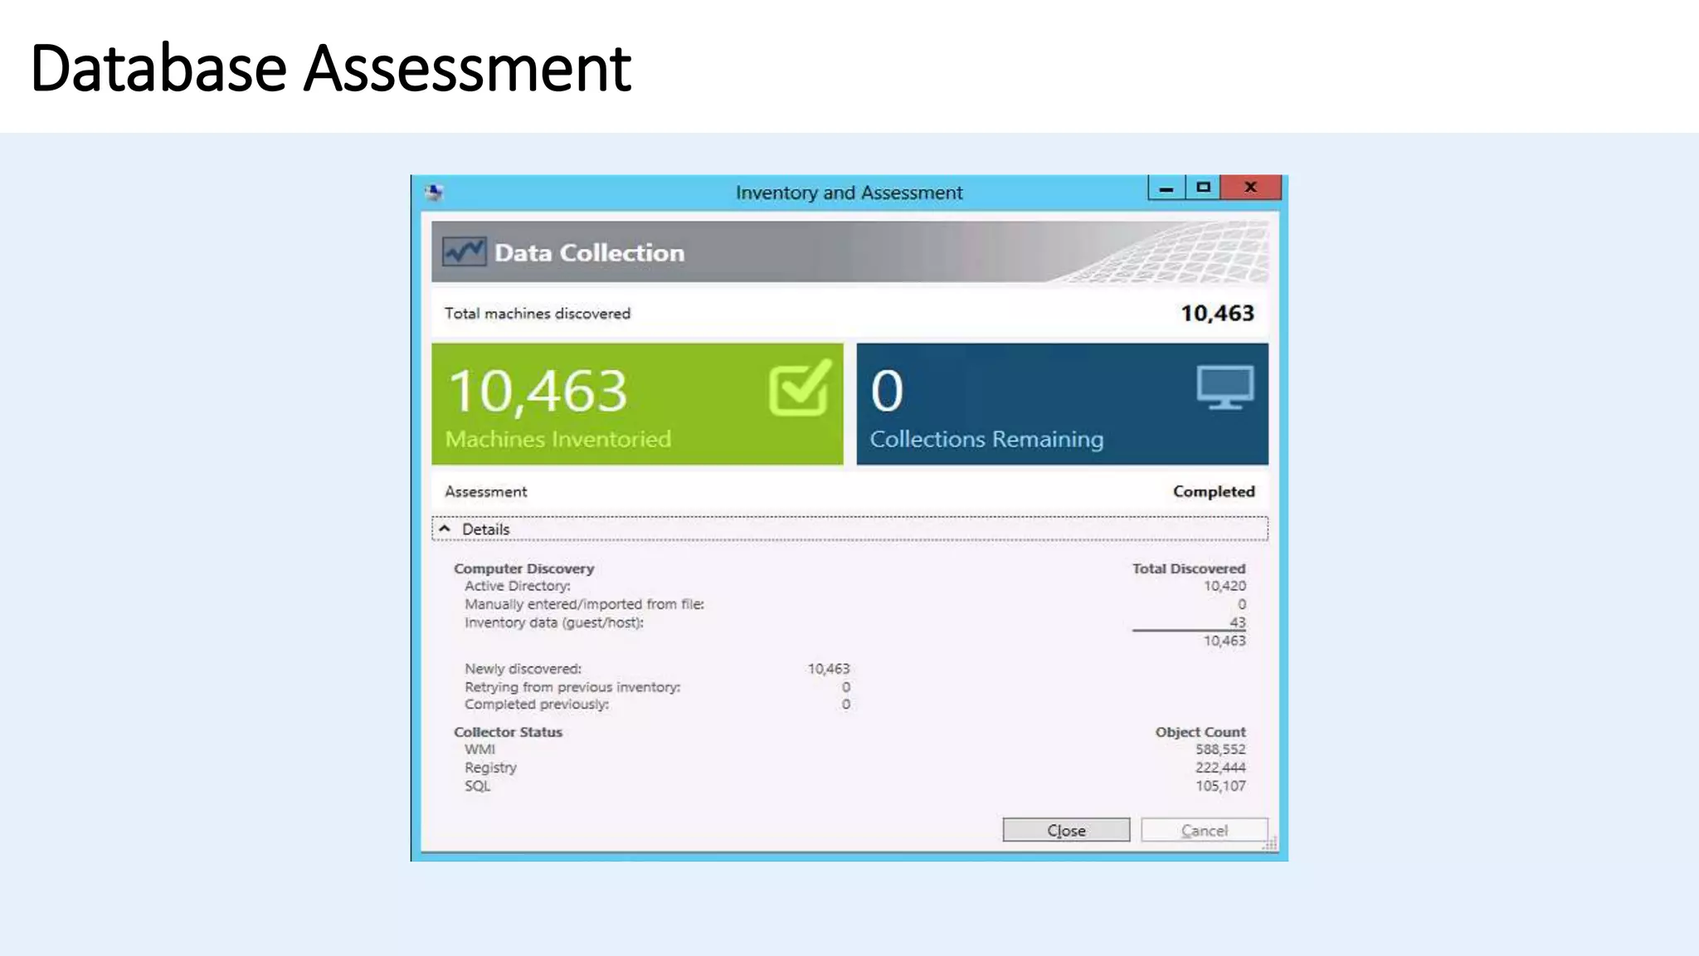This screenshot has height=956, width=1699.
Task: Click the Collections Remaining tile label
Action: point(986,439)
